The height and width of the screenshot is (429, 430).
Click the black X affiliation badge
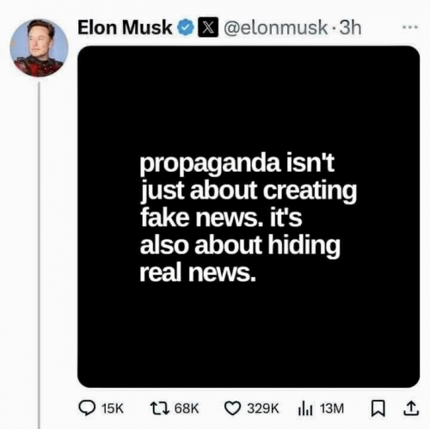(x=208, y=28)
